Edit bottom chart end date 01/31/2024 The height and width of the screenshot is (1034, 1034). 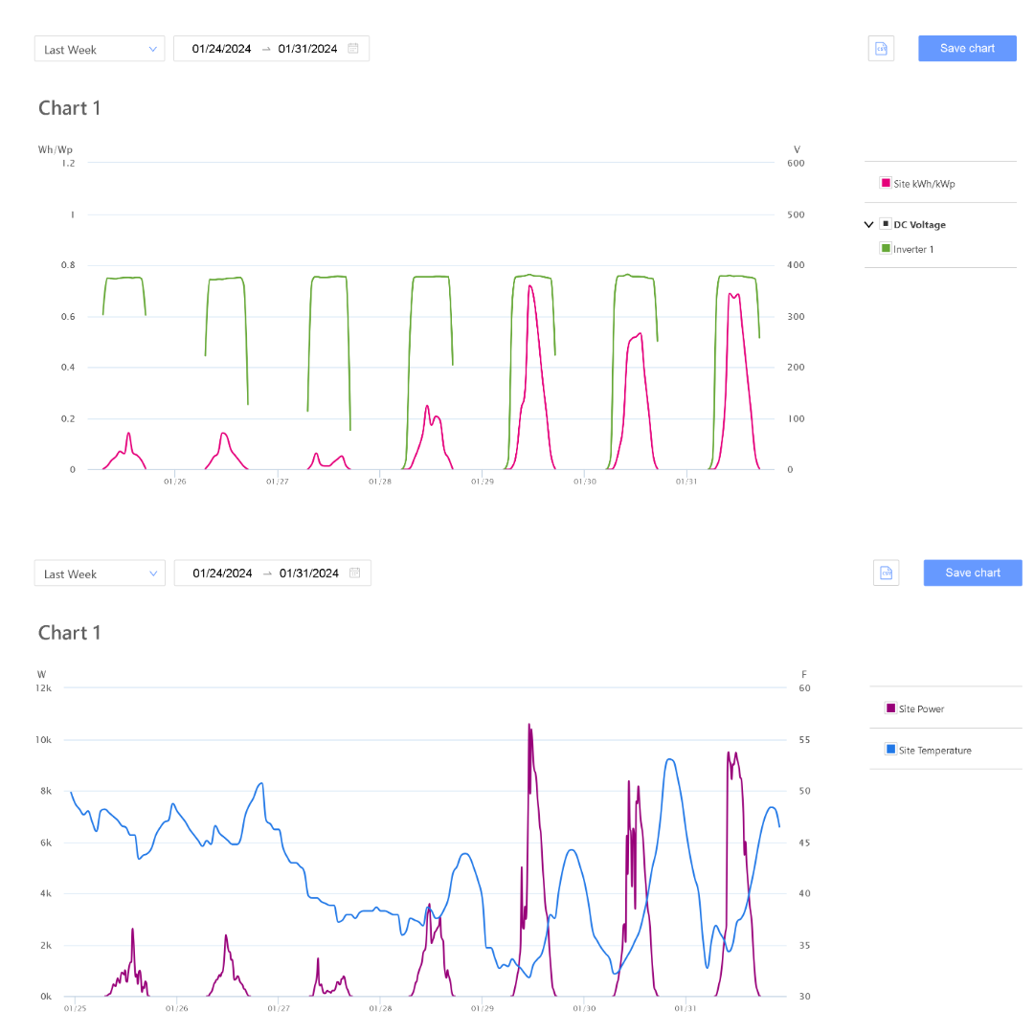tap(309, 573)
